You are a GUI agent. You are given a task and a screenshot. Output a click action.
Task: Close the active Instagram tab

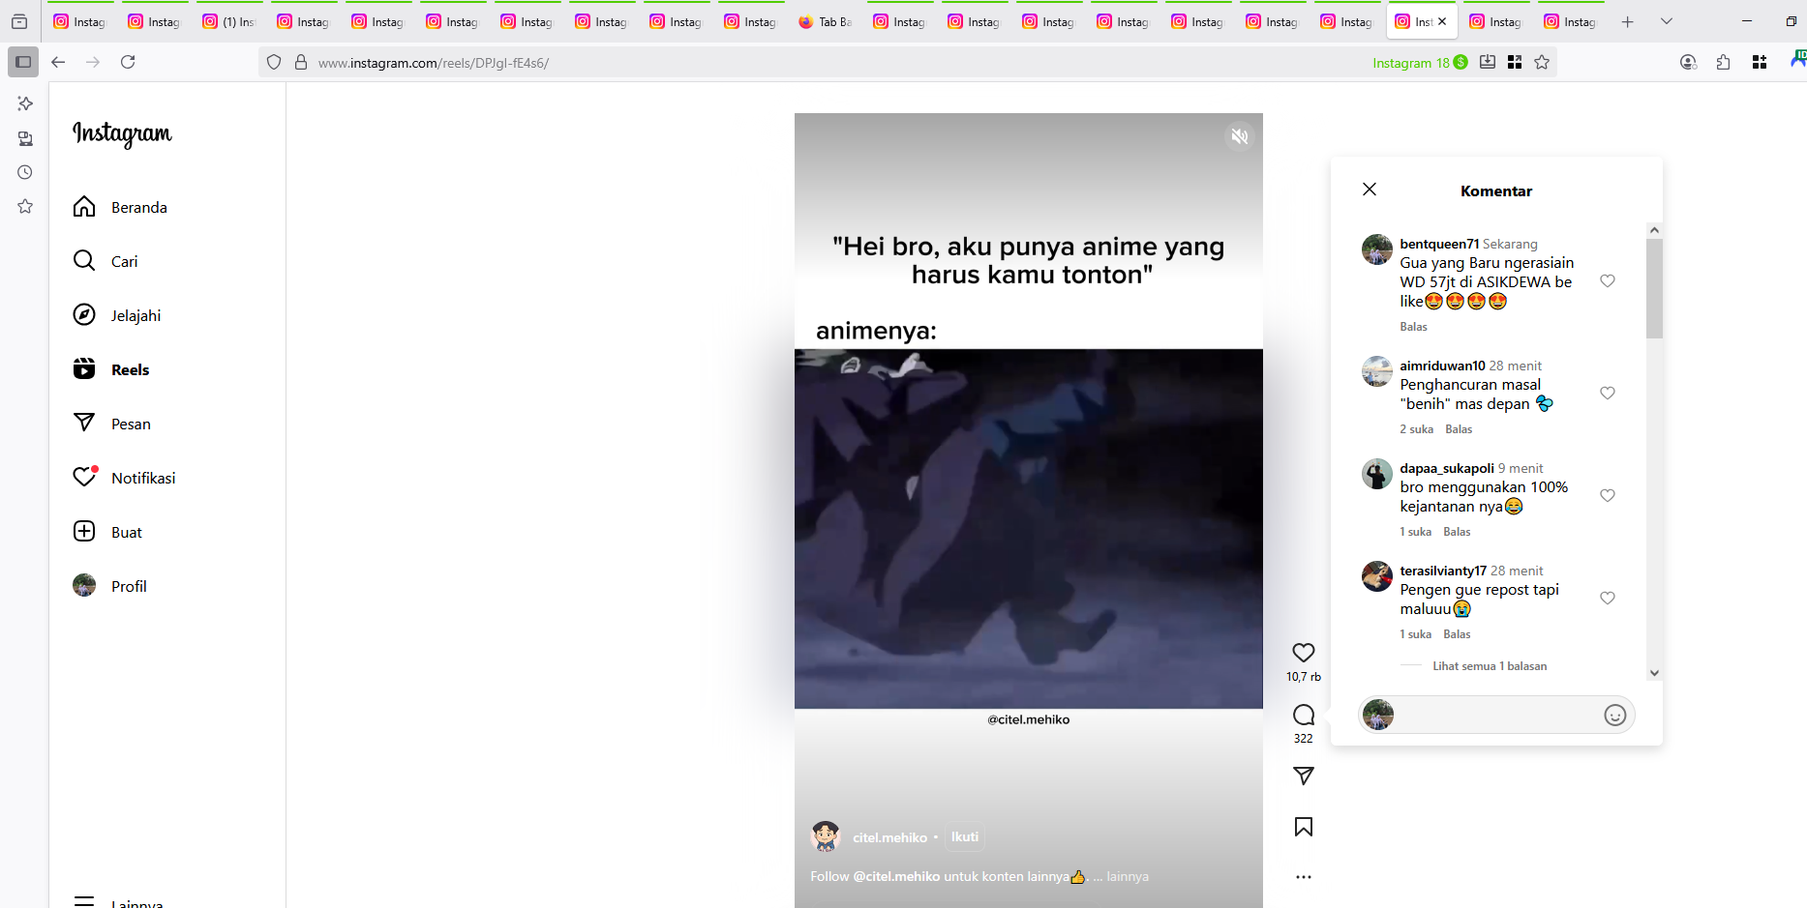click(1442, 21)
